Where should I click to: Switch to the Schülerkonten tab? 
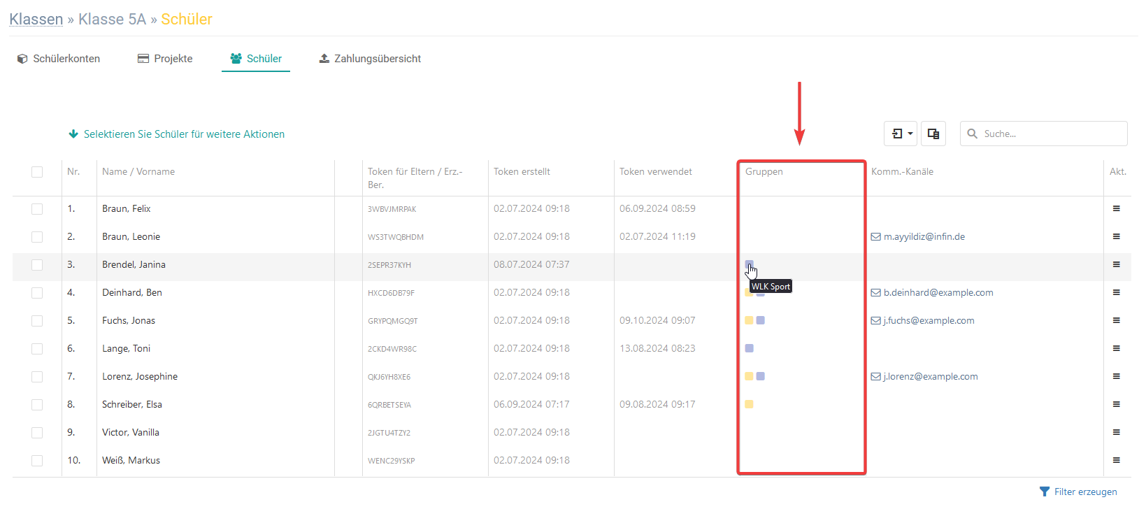click(59, 59)
